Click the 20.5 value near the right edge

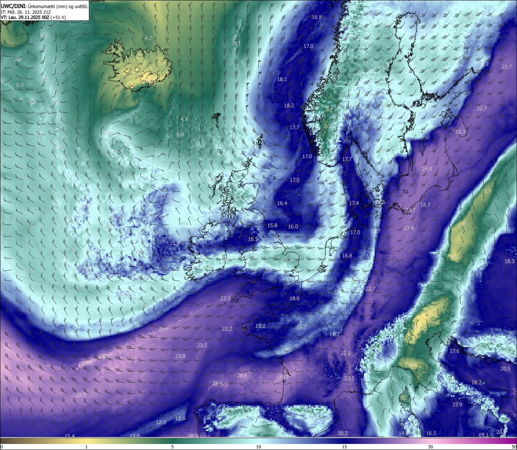coord(505,368)
